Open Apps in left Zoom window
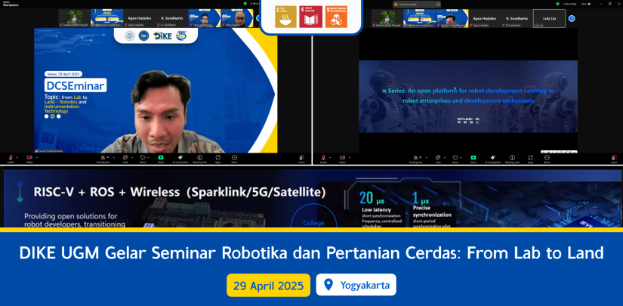 [x=218, y=159]
